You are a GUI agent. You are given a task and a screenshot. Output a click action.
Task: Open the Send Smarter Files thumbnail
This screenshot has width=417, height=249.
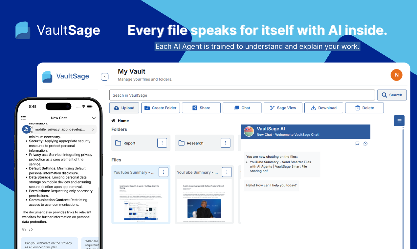[x=141, y=201]
